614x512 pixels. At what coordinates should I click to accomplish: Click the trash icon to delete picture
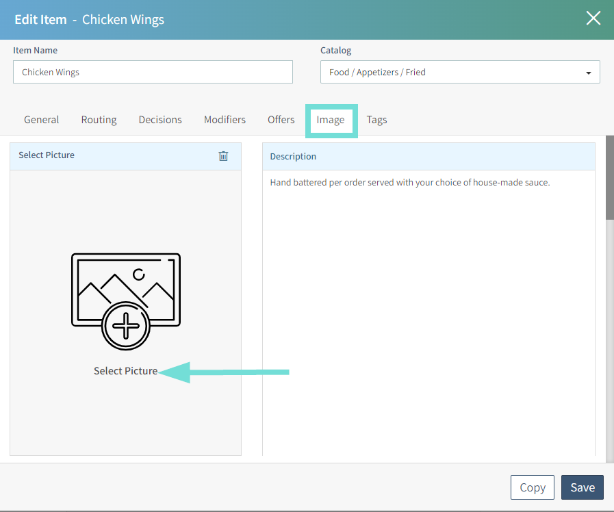tap(223, 156)
